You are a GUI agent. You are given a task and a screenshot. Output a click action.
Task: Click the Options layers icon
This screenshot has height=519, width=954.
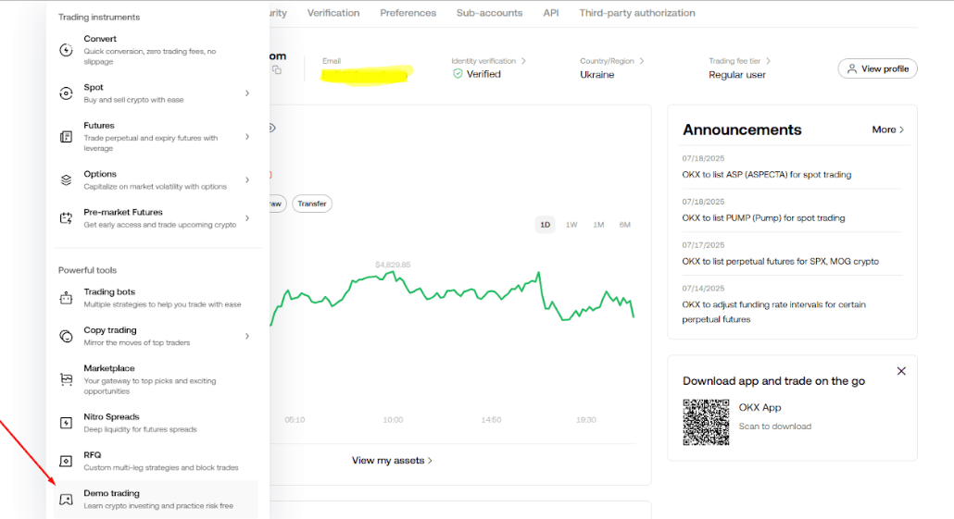pos(66,179)
